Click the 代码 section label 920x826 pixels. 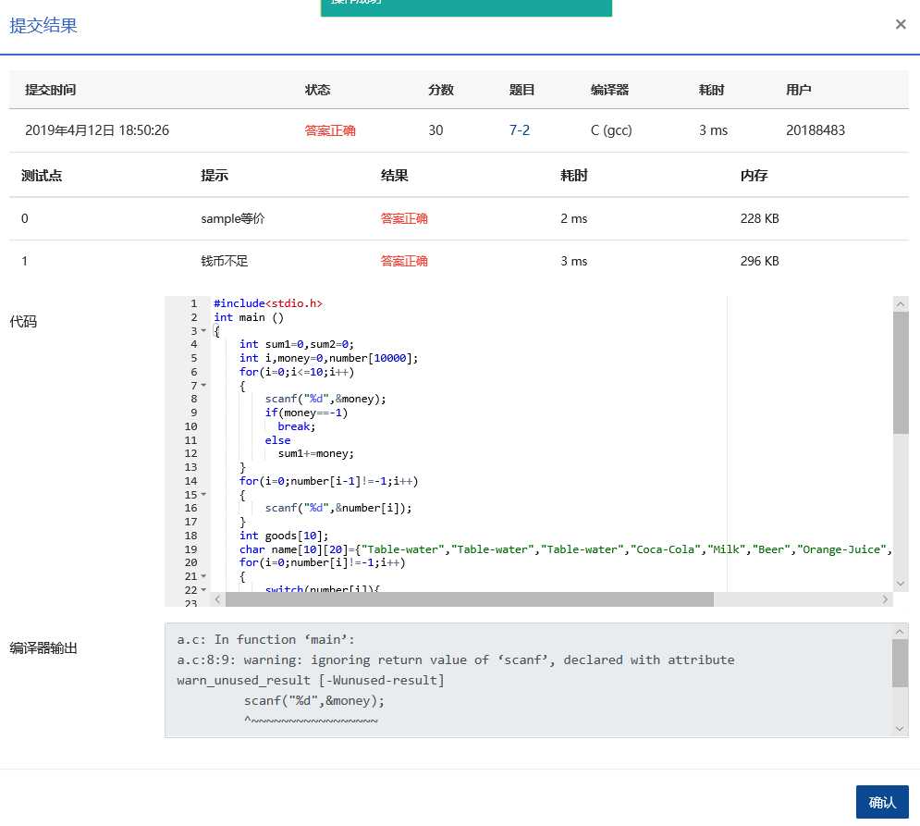(23, 322)
